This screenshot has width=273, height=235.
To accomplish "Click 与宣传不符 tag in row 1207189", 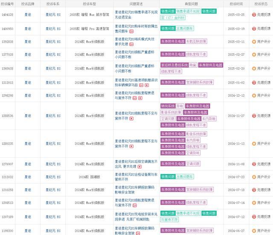I will tap(169, 220).
